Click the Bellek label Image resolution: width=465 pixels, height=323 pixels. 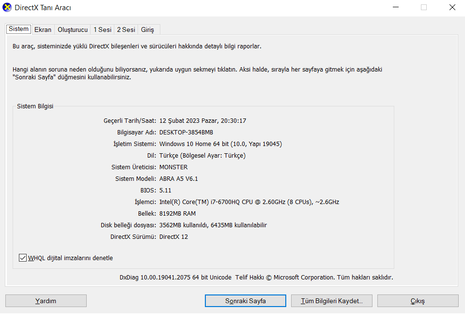(x=147, y=213)
